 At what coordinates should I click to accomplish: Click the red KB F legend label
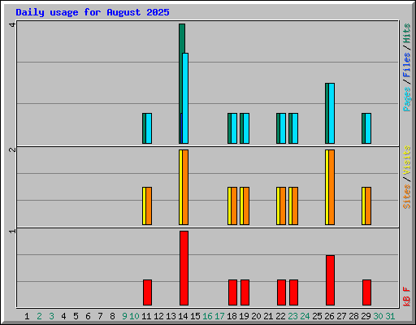(407, 297)
